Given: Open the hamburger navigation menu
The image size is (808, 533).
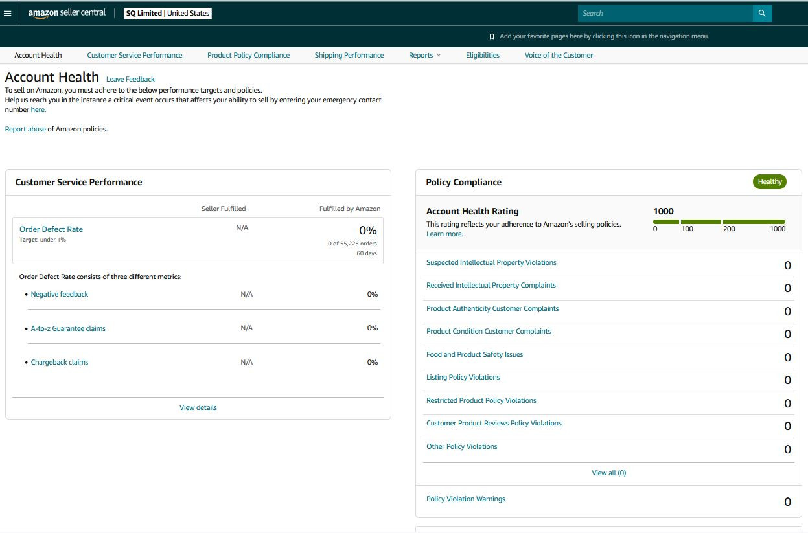Looking at the screenshot, I should 8,13.
